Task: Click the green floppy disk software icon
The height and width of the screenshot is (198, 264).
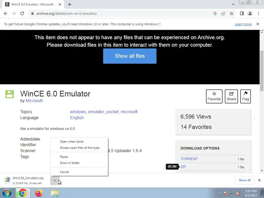Action: 10,94
